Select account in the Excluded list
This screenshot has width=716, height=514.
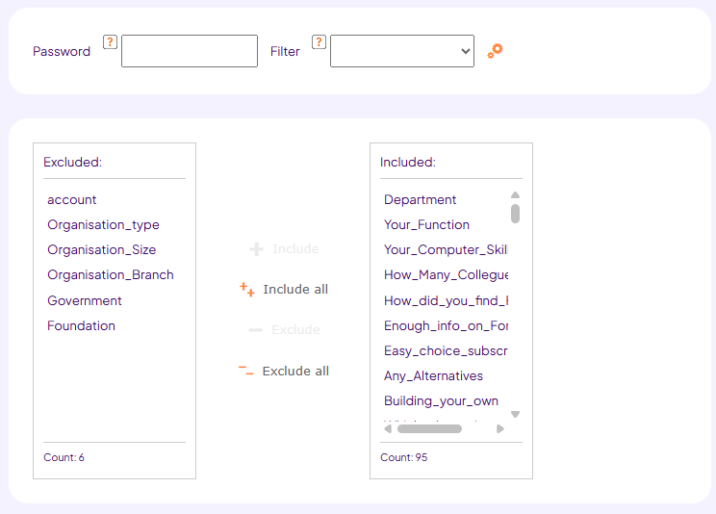click(x=72, y=199)
